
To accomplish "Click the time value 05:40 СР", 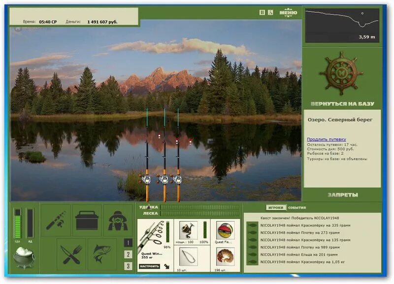I will coord(48,22).
